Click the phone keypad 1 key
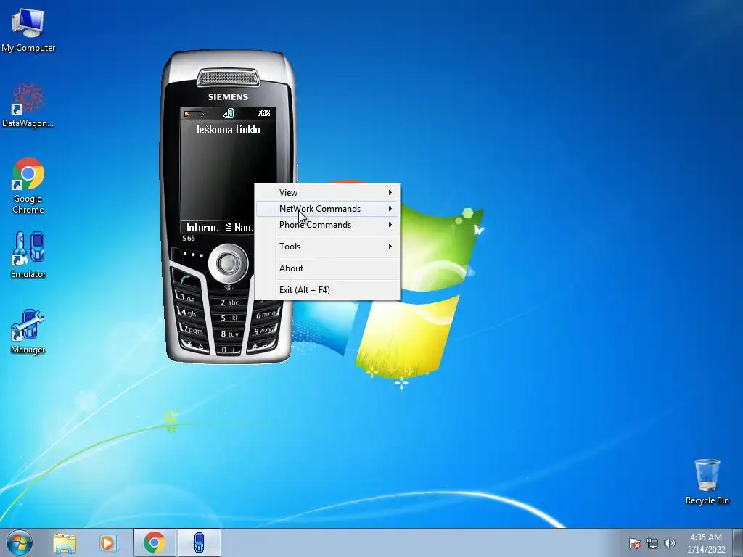The width and height of the screenshot is (743, 557). point(187,297)
